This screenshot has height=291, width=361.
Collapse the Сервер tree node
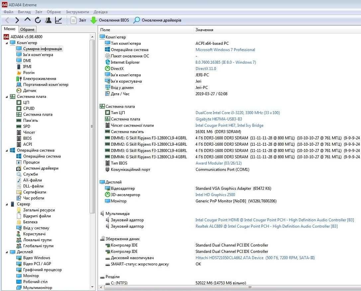[7, 204]
